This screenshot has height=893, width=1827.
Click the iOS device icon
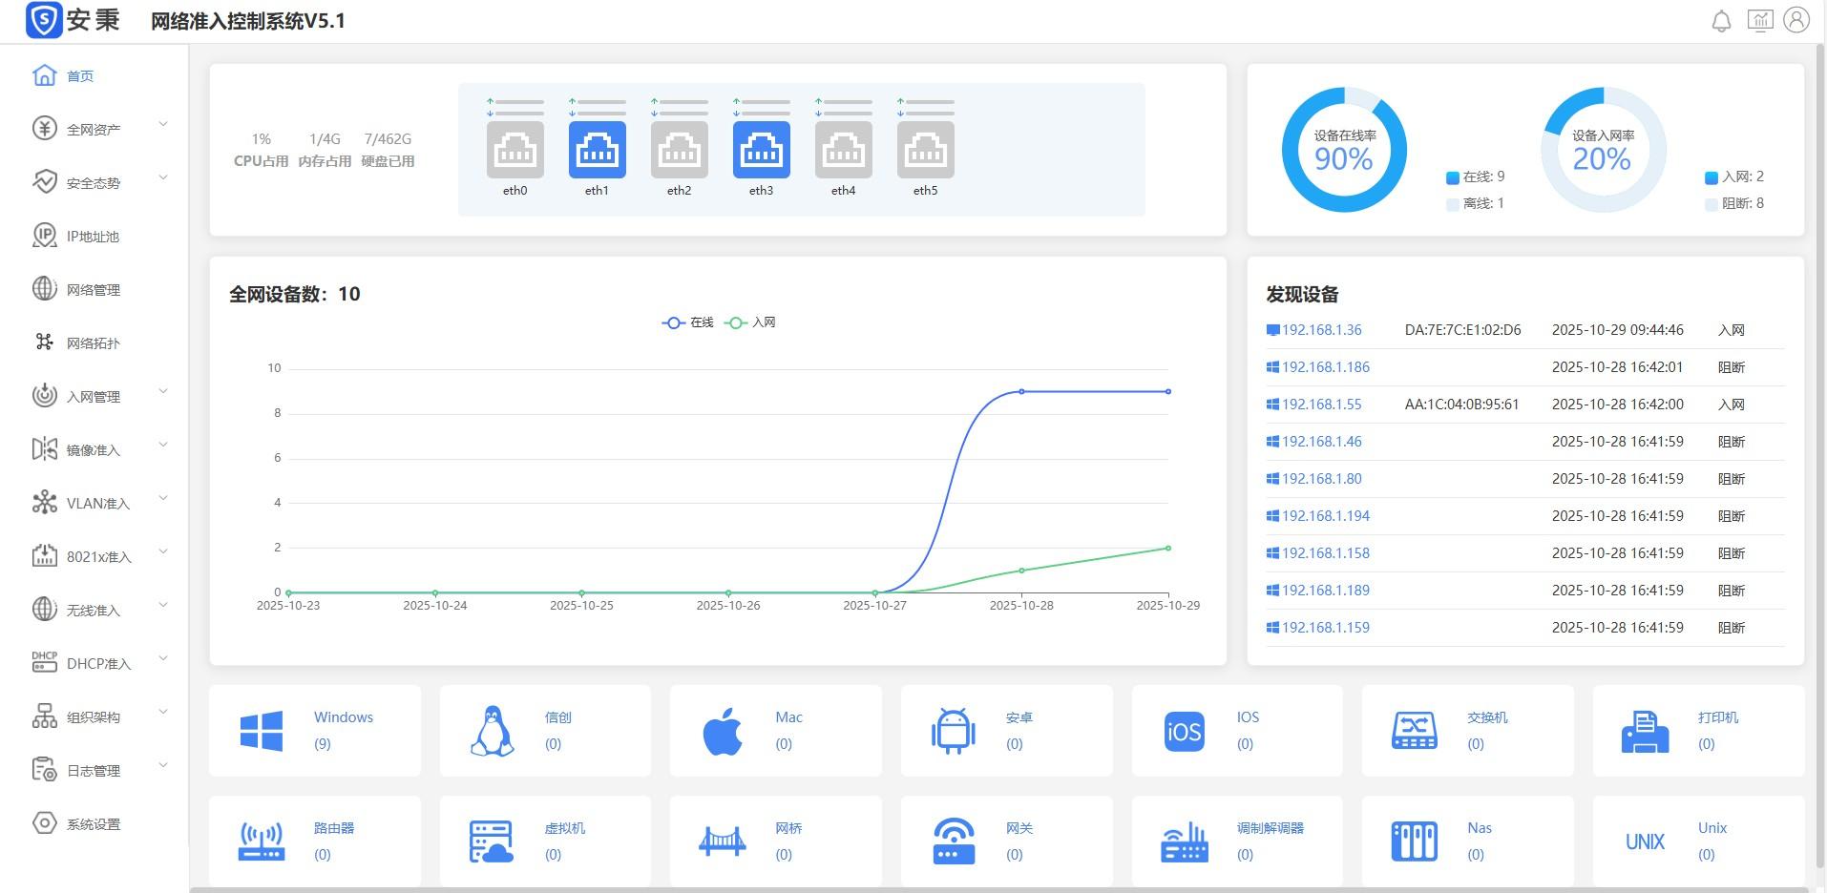[x=1184, y=731]
